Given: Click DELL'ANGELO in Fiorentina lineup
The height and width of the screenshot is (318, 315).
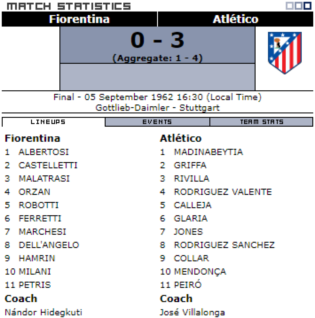Looking at the screenshot, I should pyautogui.click(x=49, y=245).
